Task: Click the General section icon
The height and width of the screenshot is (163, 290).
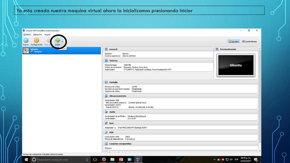Action: tap(106, 49)
